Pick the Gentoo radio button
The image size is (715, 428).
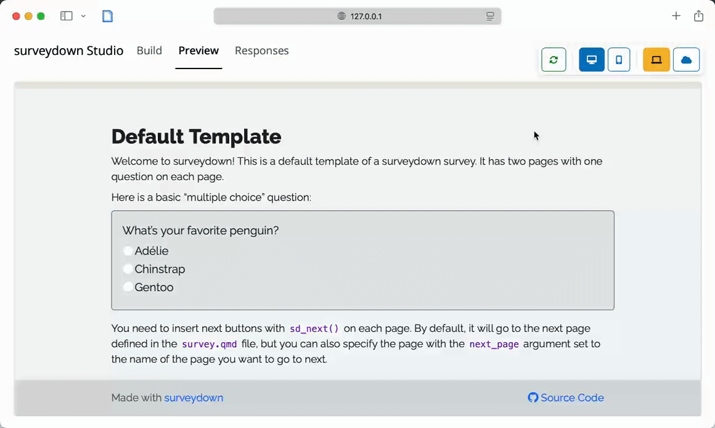128,287
